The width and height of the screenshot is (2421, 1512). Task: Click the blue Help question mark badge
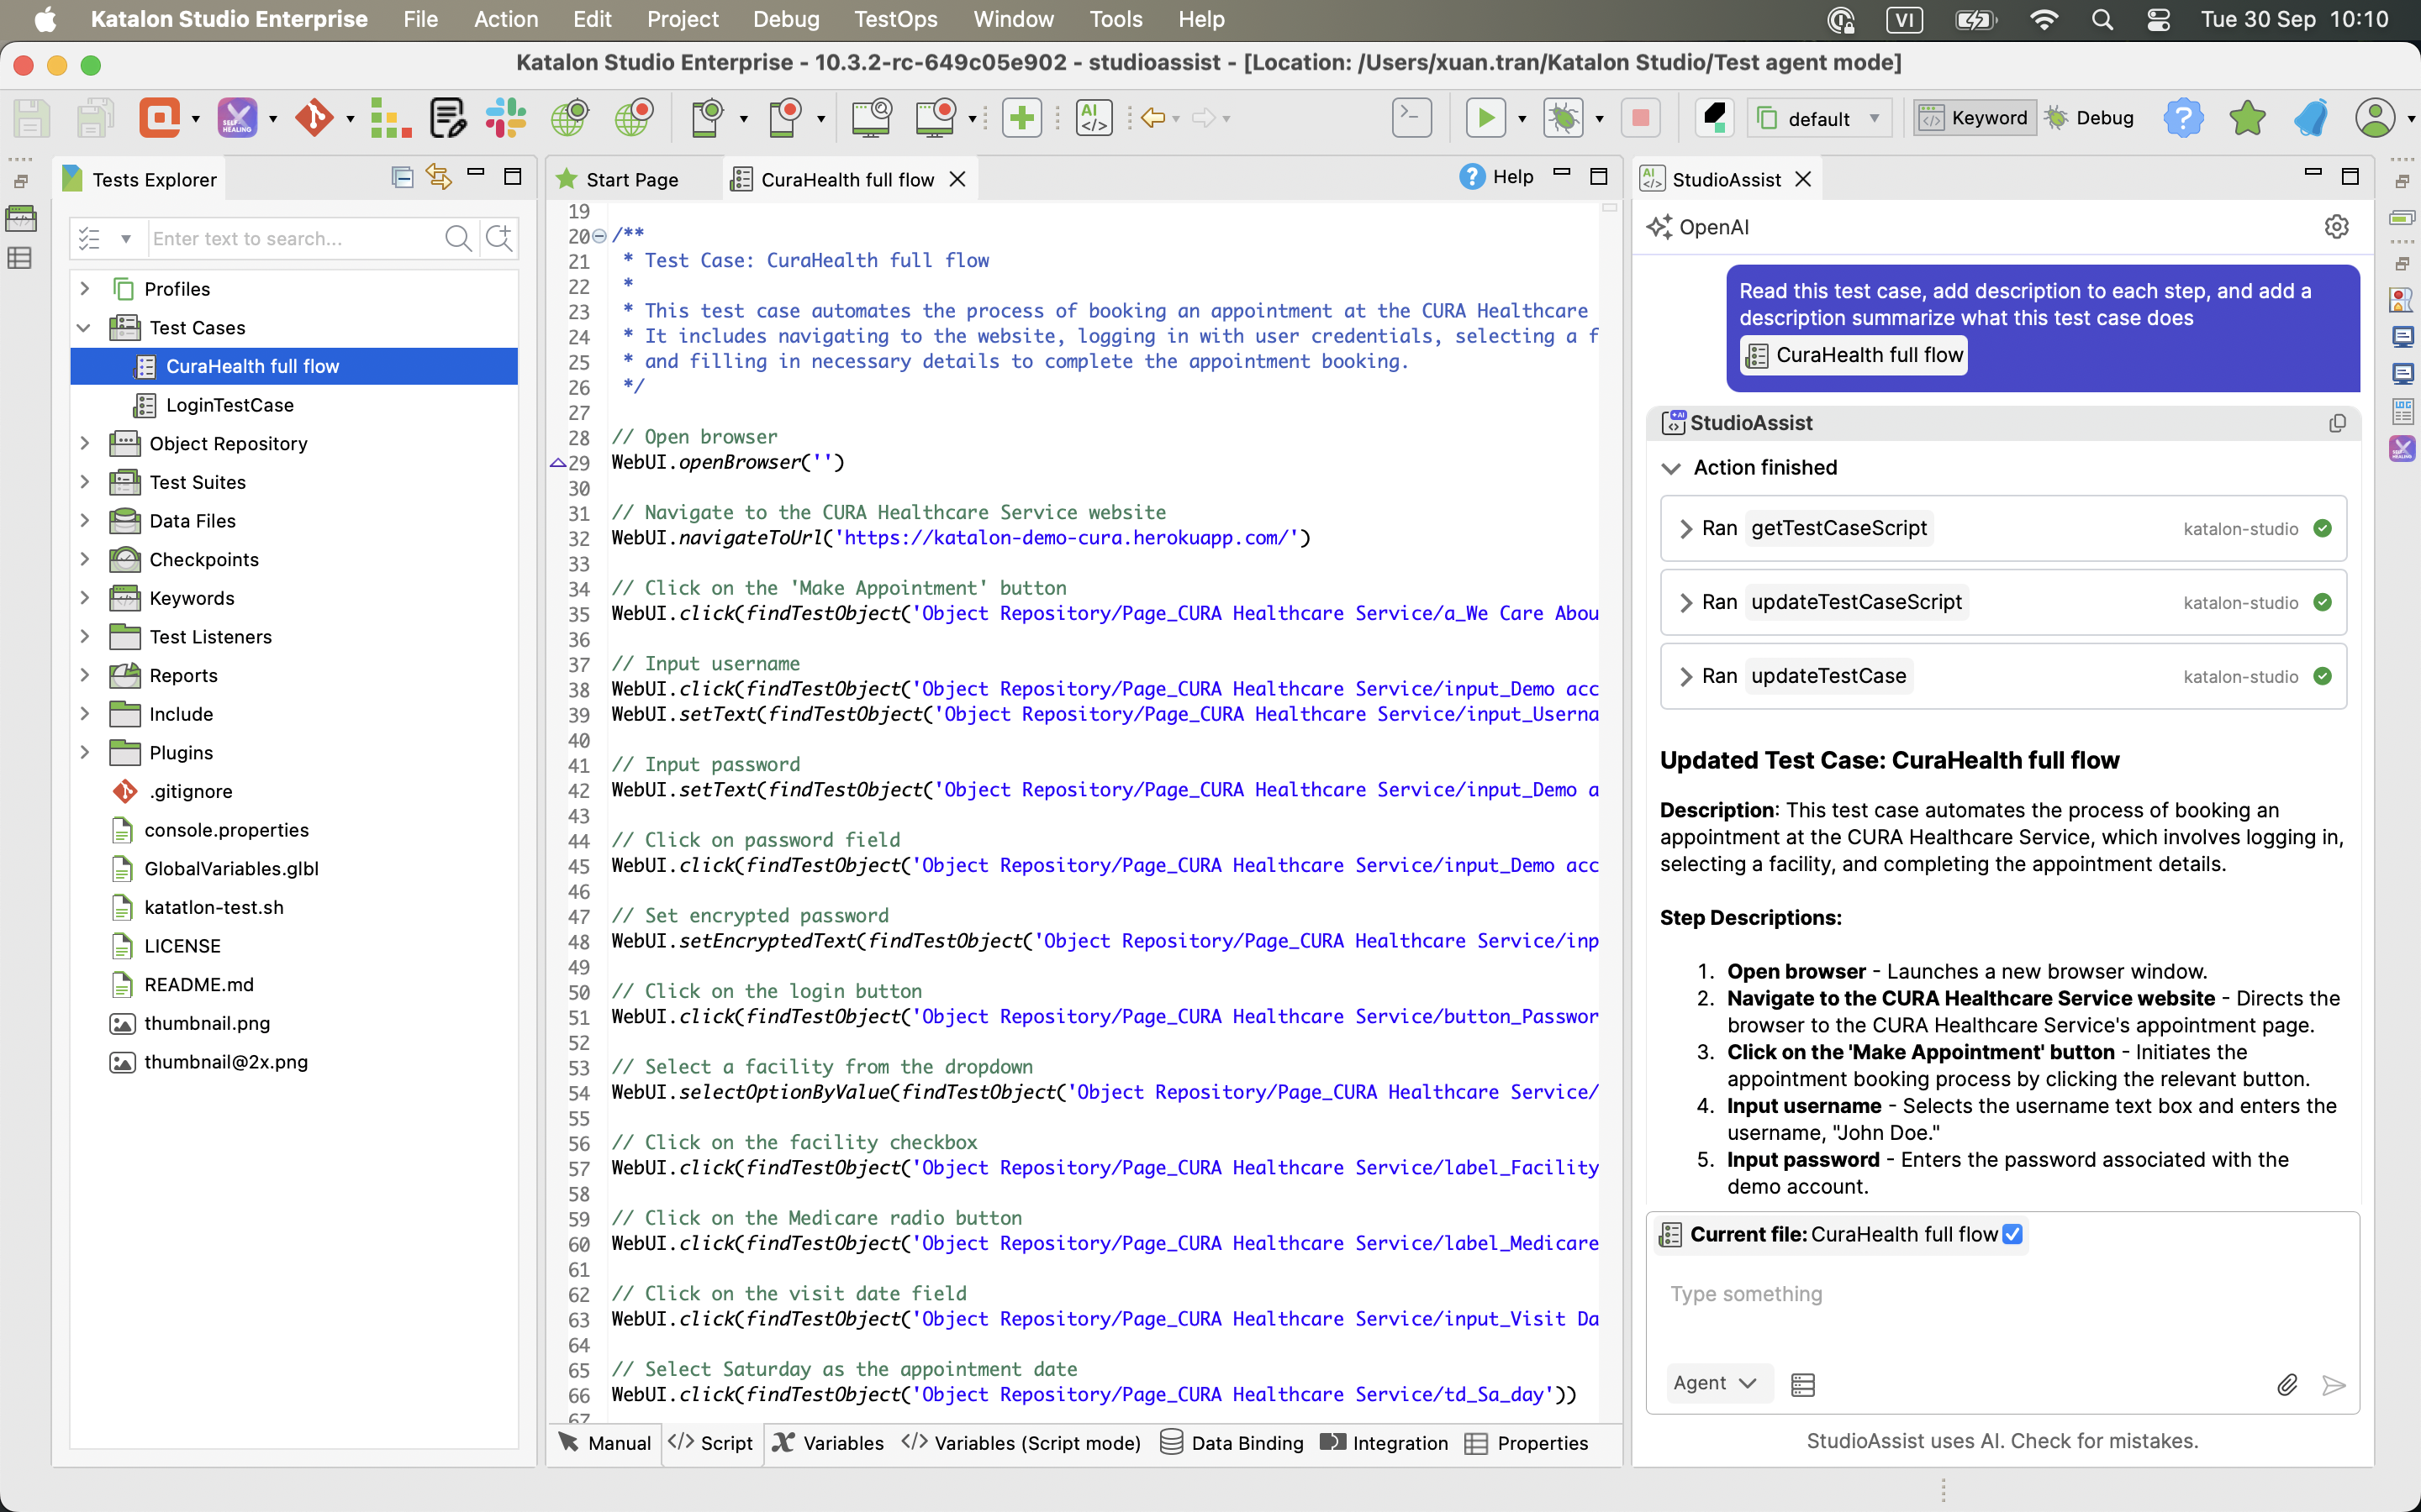point(2183,118)
